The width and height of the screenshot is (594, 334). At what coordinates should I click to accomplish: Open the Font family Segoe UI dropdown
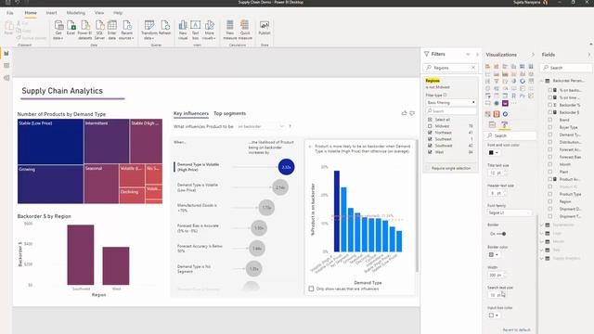pyautogui.click(x=510, y=212)
